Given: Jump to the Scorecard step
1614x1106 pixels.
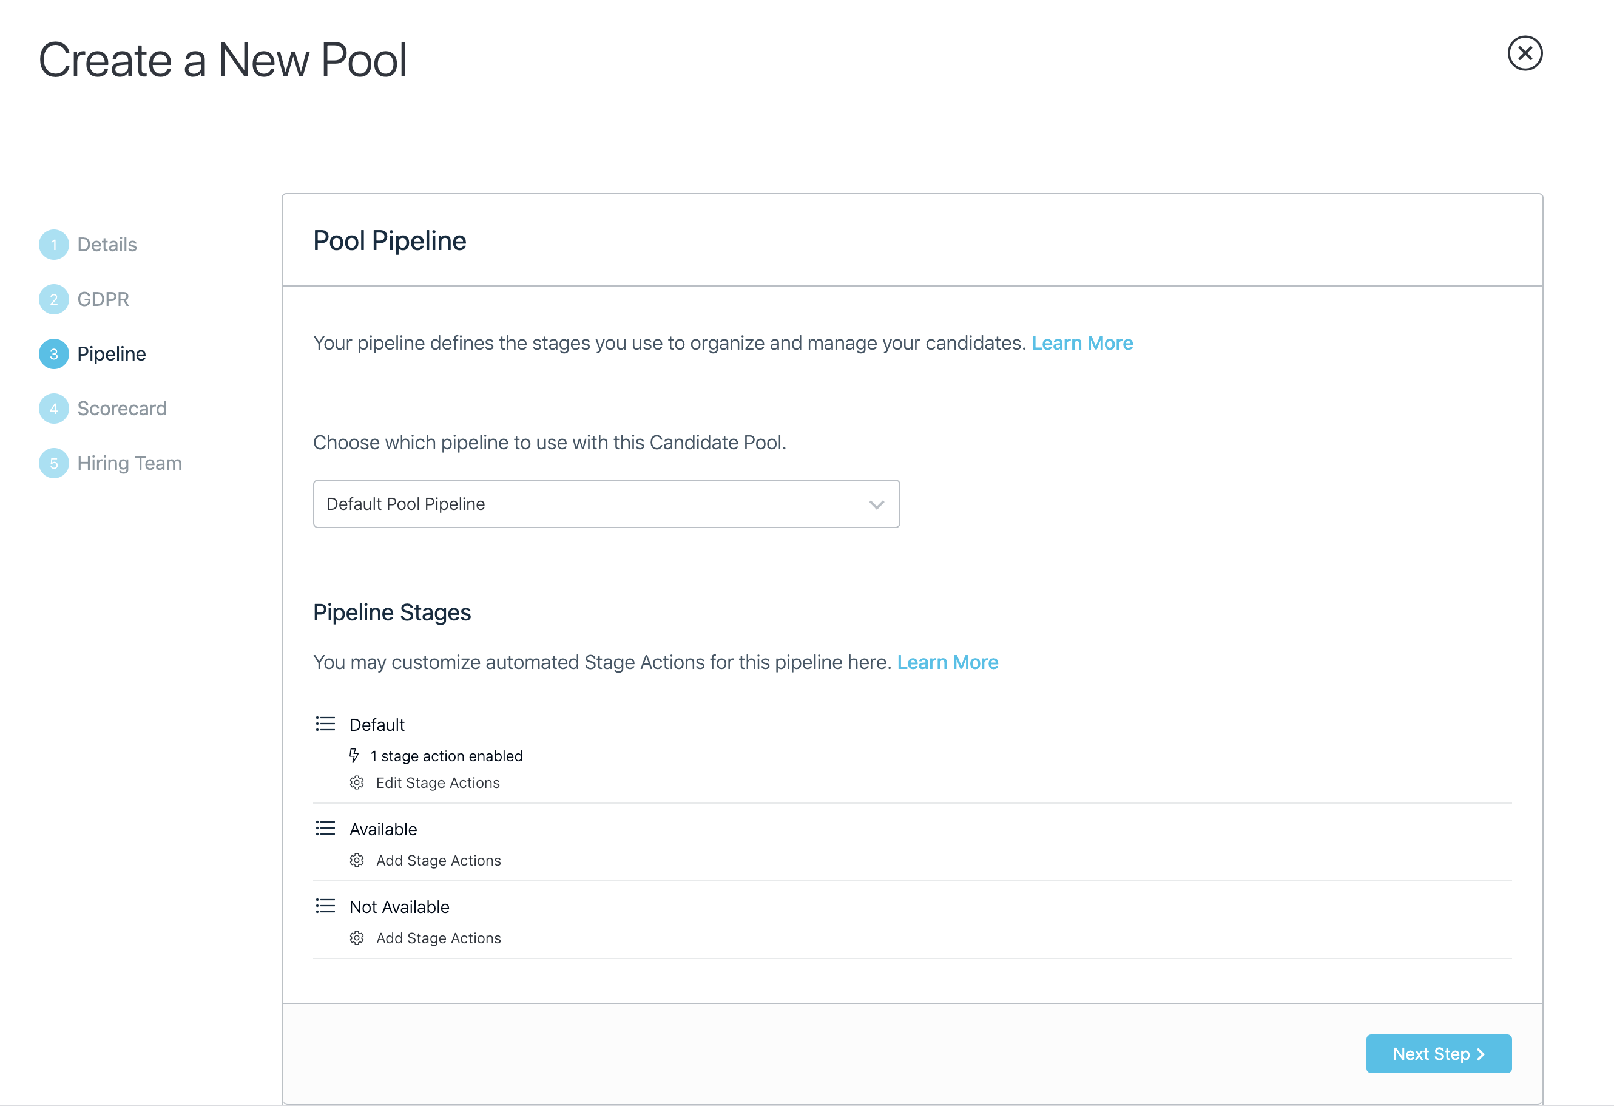Looking at the screenshot, I should point(121,409).
